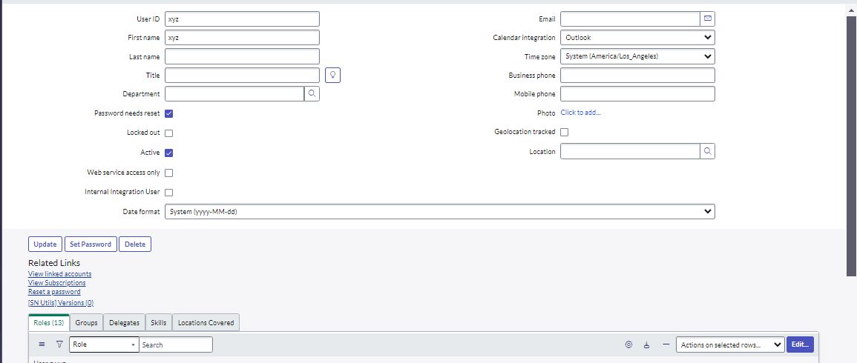Open the Roles list hamburger menu
Viewport: 857px width, 363px height.
(42, 344)
